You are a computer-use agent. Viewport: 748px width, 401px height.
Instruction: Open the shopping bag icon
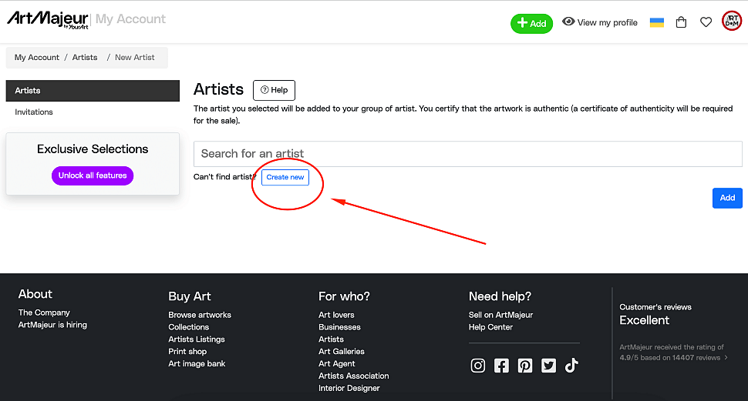click(681, 22)
